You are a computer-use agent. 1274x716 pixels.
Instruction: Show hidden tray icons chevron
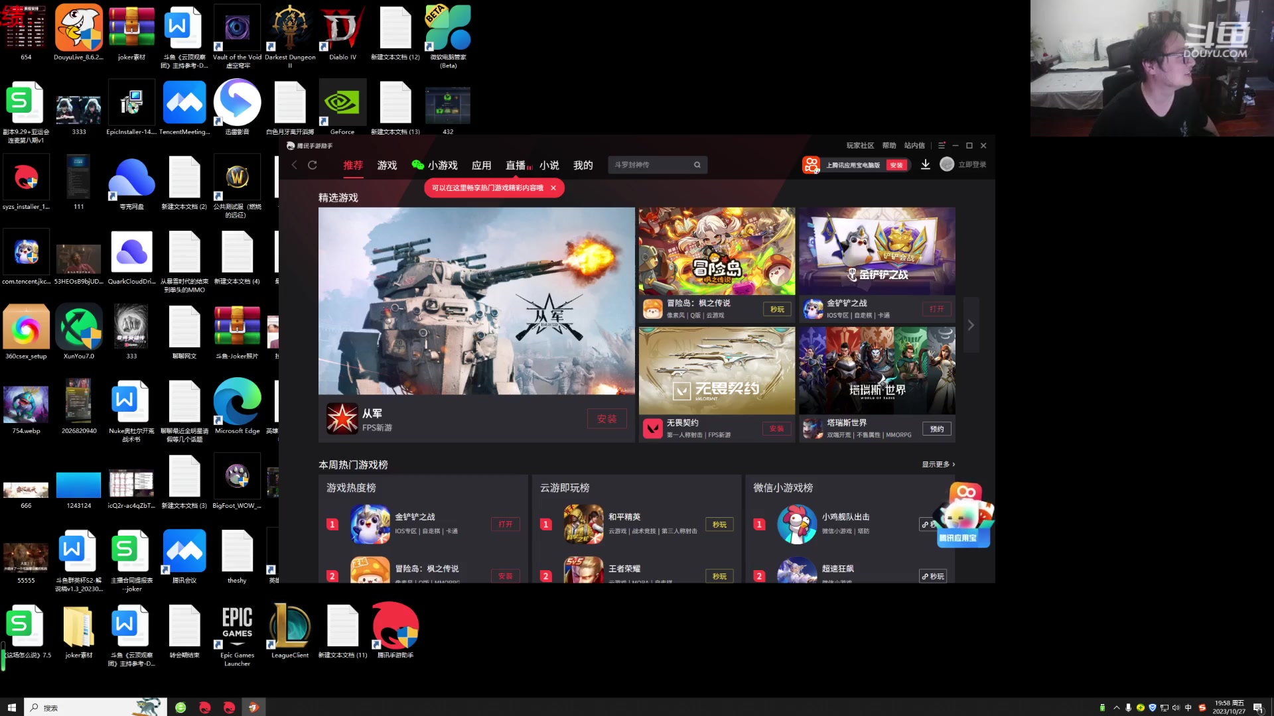click(x=1116, y=707)
